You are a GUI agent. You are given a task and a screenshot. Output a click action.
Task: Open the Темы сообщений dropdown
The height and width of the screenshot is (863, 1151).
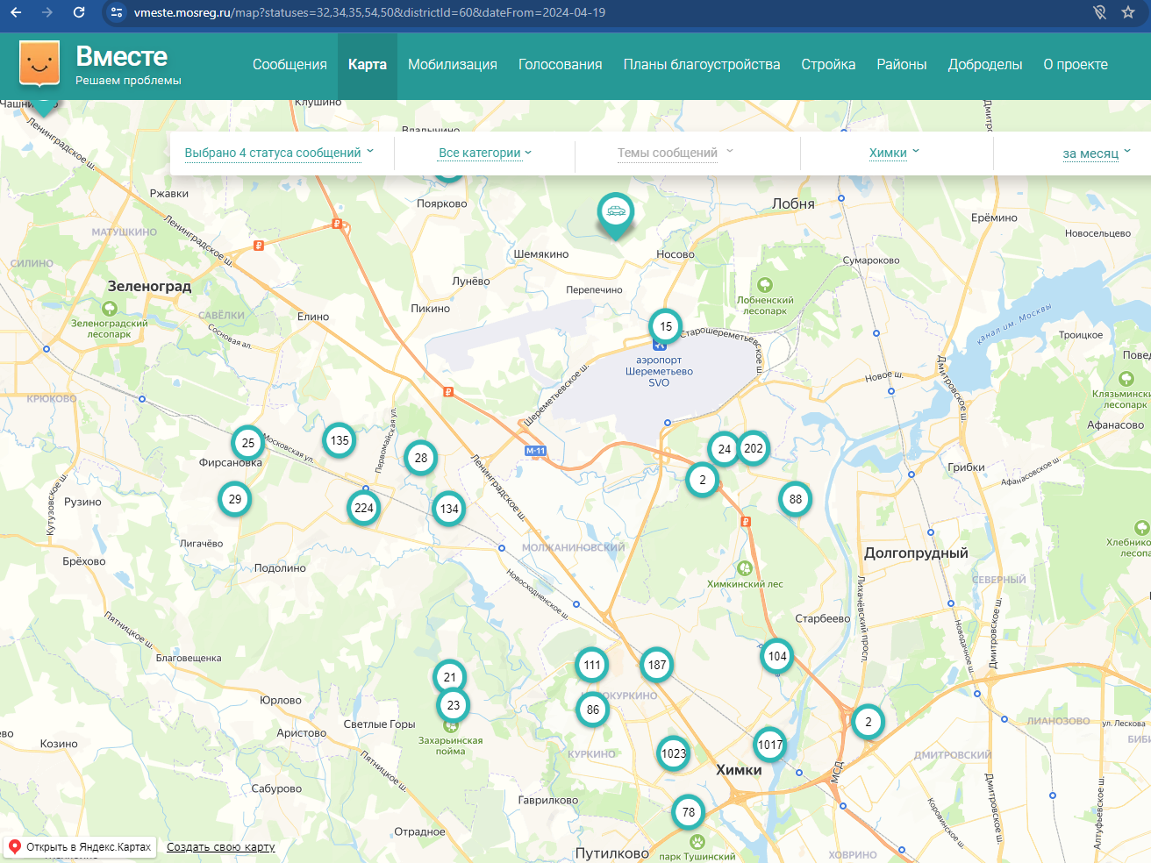coord(675,153)
